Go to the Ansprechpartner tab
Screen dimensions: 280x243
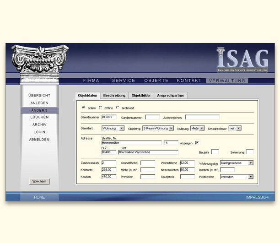(x=171, y=95)
